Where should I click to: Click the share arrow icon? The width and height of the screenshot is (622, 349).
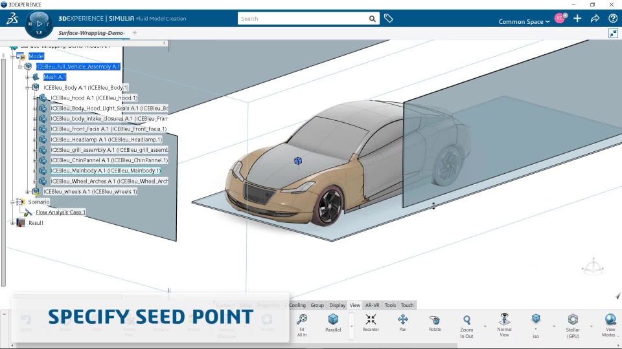point(595,18)
